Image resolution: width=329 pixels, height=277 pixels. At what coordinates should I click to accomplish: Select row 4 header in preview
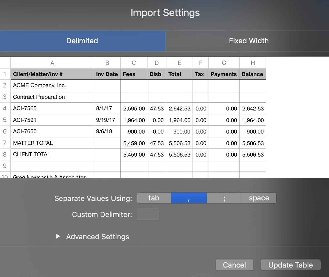(5, 108)
